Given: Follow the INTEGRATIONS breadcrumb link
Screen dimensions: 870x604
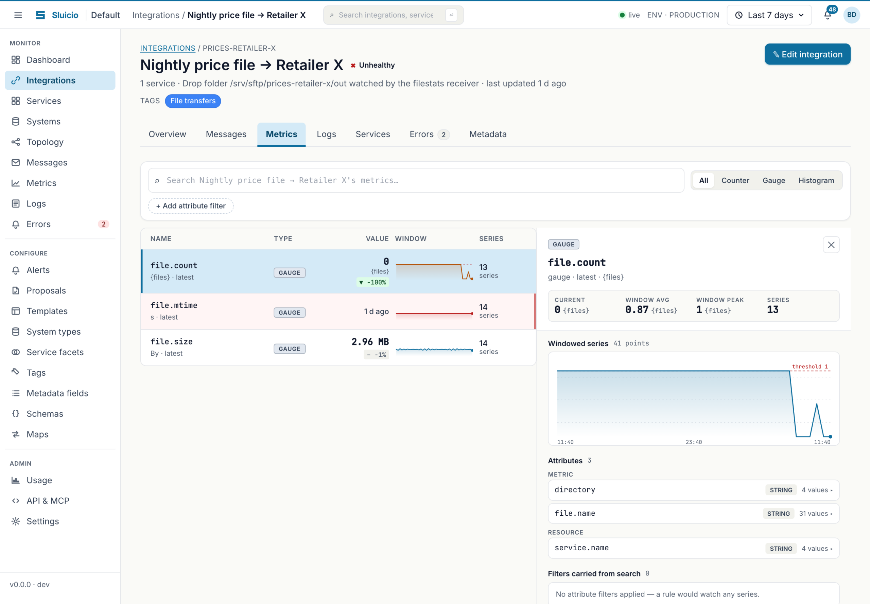Looking at the screenshot, I should pyautogui.click(x=168, y=48).
